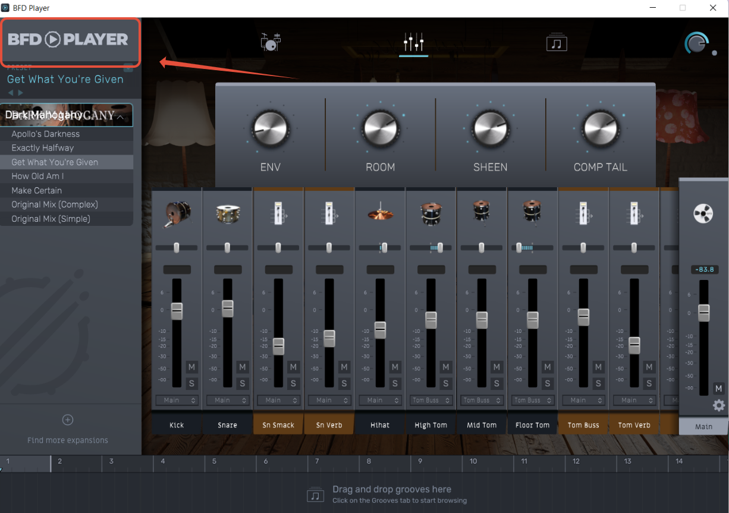The height and width of the screenshot is (513, 729).
Task: Click the Hihat channel name label
Action: point(380,425)
